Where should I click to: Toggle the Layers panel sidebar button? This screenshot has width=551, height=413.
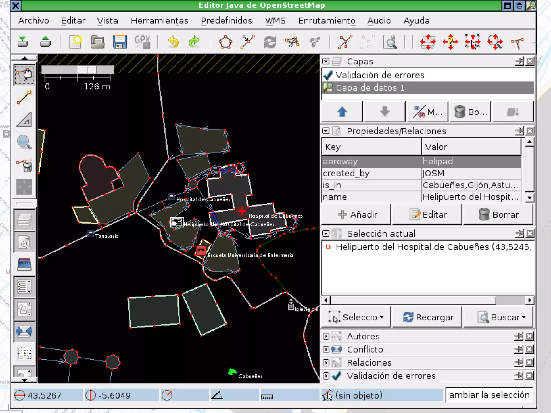click(x=24, y=220)
